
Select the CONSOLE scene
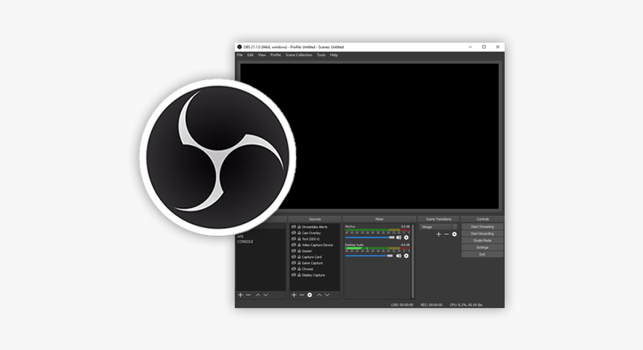(245, 242)
